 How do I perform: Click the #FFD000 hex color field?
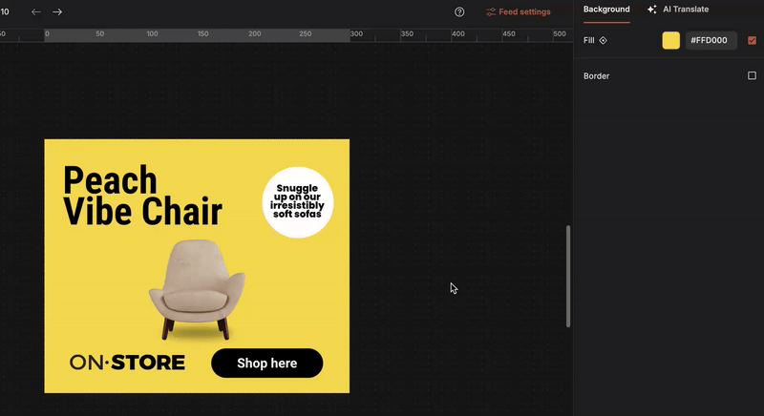[x=711, y=41]
